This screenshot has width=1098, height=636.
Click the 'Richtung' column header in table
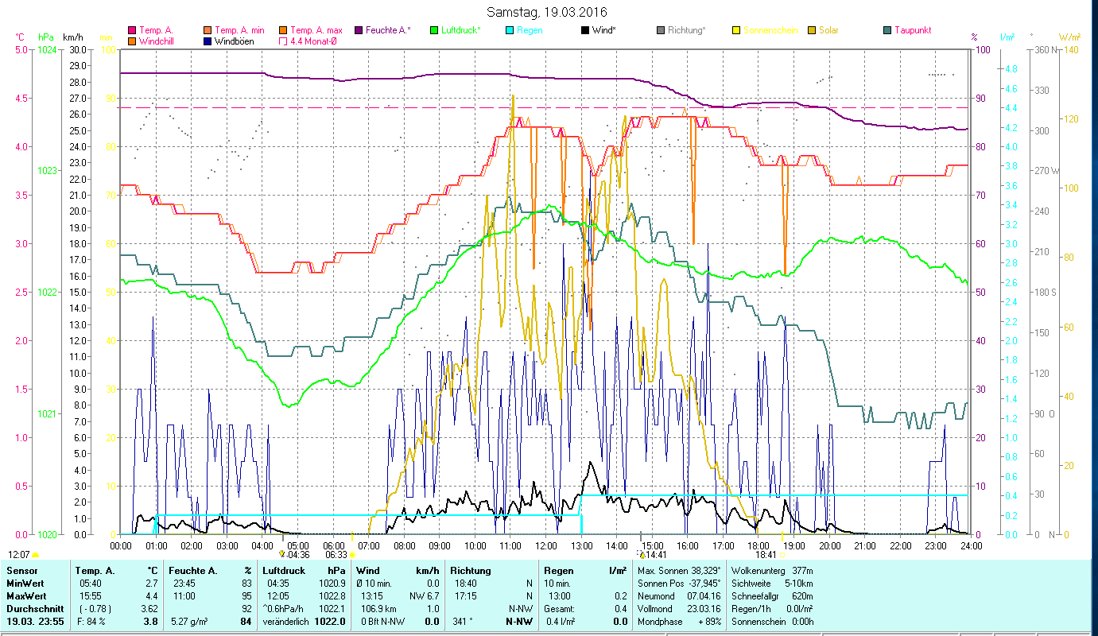point(471,571)
